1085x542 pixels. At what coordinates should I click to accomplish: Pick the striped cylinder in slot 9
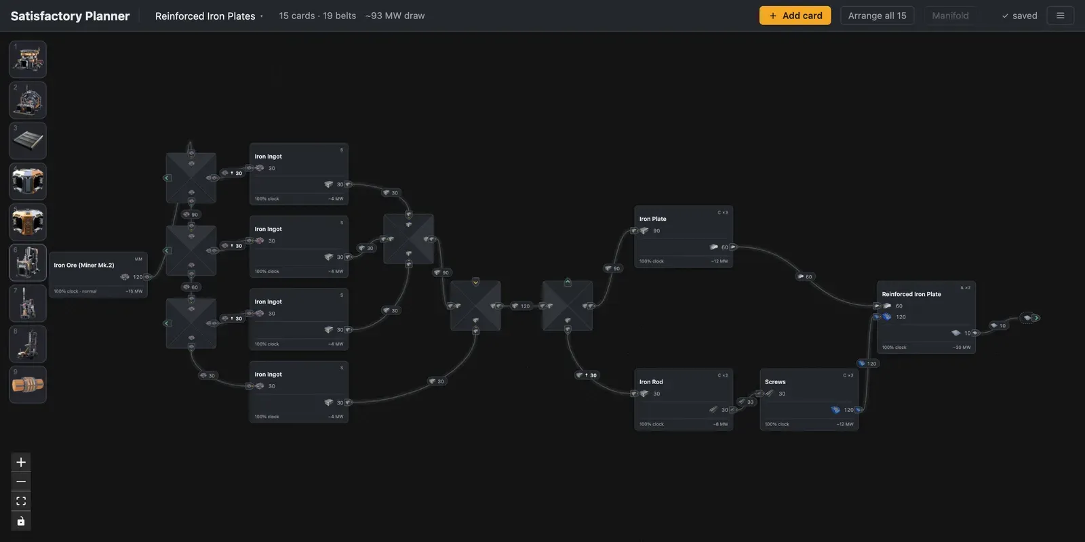(28, 384)
